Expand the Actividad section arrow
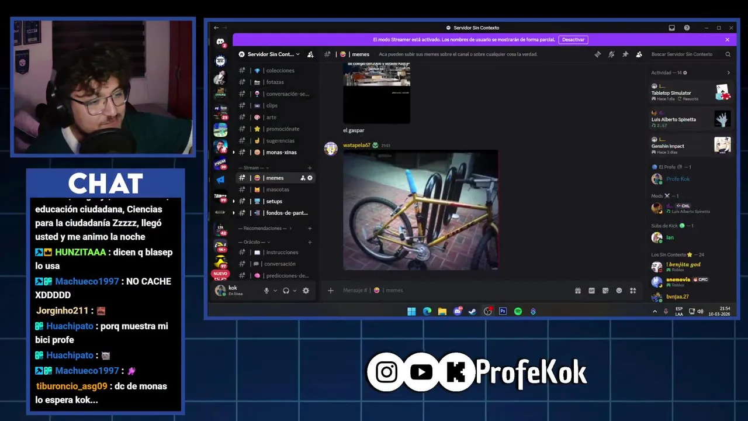The image size is (748, 421). click(x=728, y=73)
